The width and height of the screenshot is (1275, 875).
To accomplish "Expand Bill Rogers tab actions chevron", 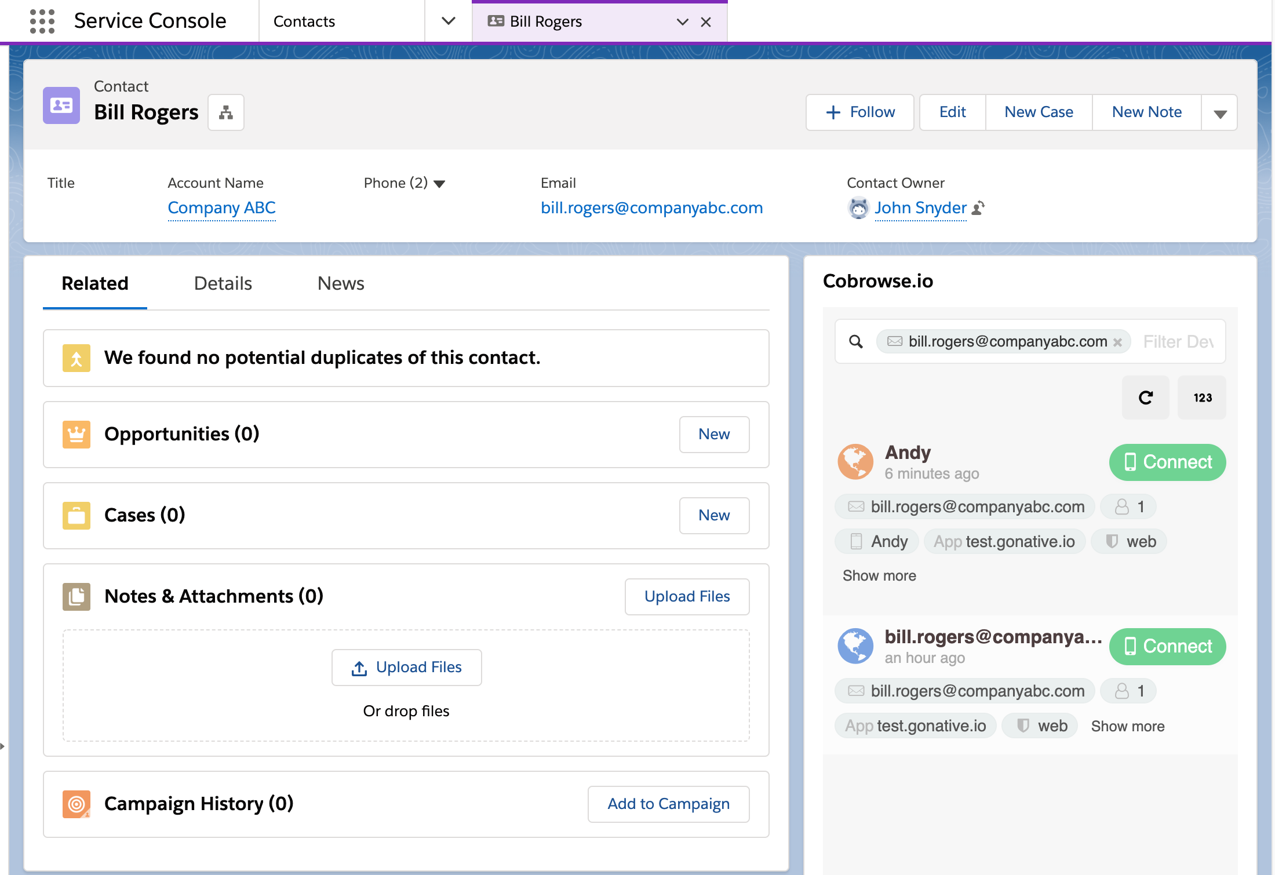I will coord(683,22).
